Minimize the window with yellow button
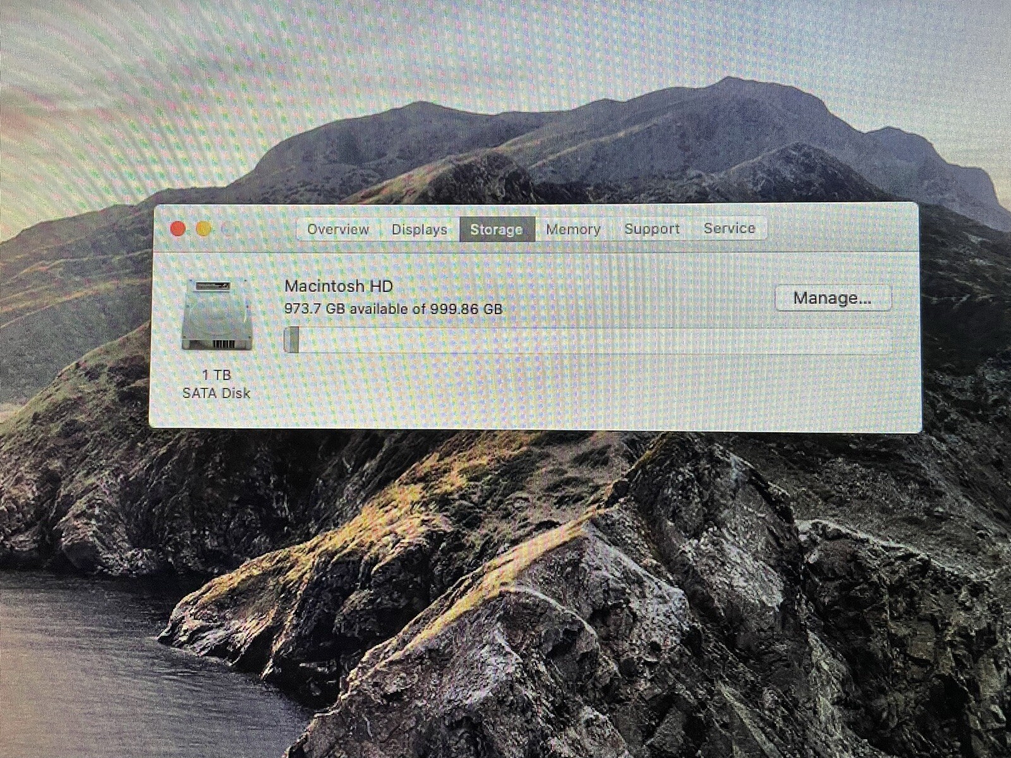This screenshot has height=758, width=1011. tap(203, 229)
